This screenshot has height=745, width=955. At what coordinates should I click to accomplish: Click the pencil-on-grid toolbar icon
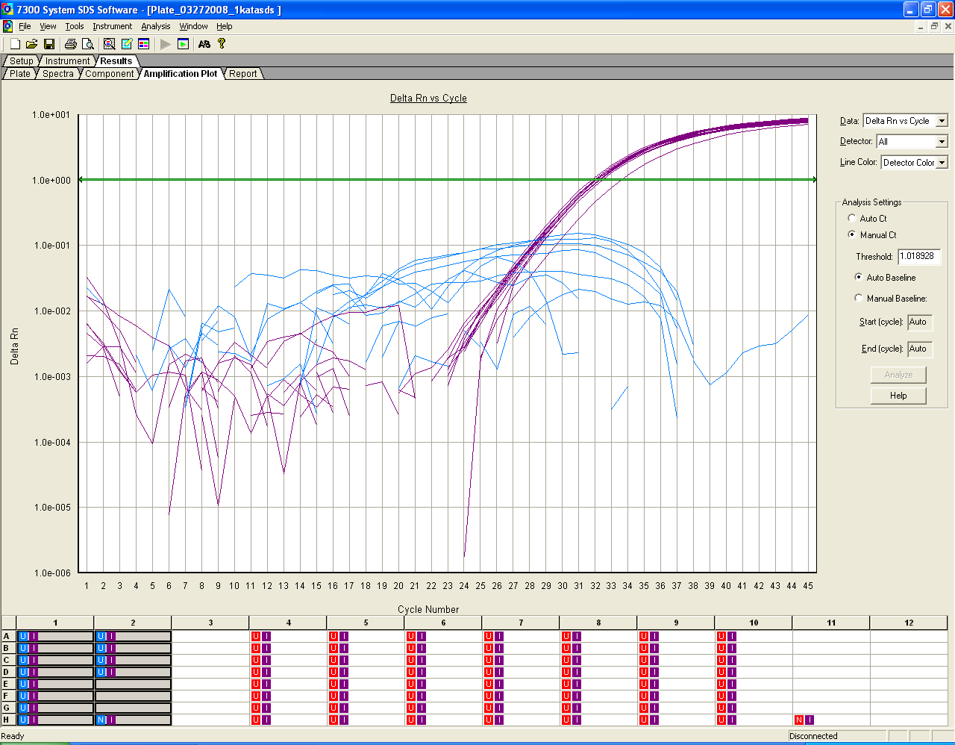(x=127, y=44)
